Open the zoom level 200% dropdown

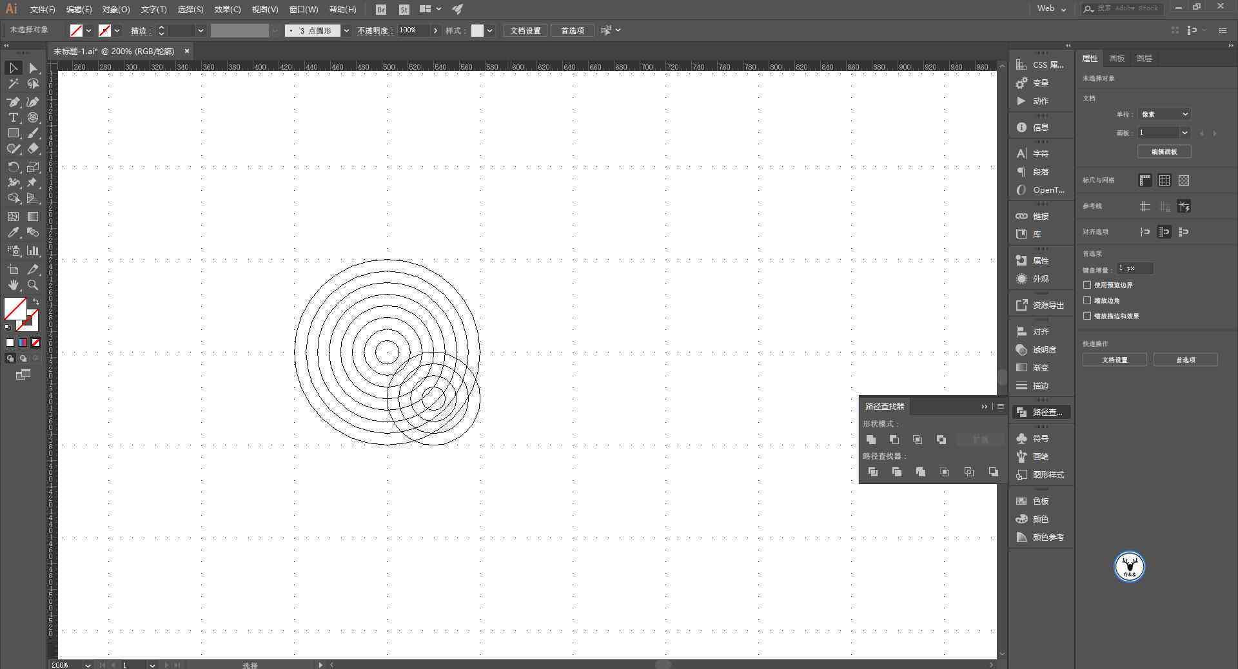pos(88,665)
